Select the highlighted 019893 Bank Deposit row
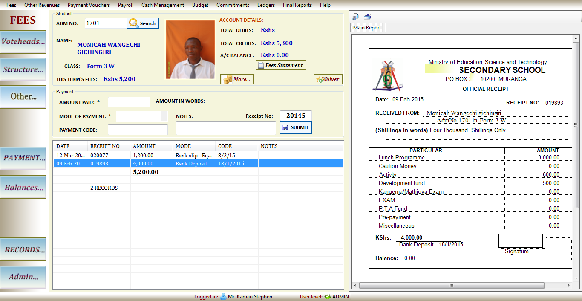The height and width of the screenshot is (301, 582). [170, 163]
